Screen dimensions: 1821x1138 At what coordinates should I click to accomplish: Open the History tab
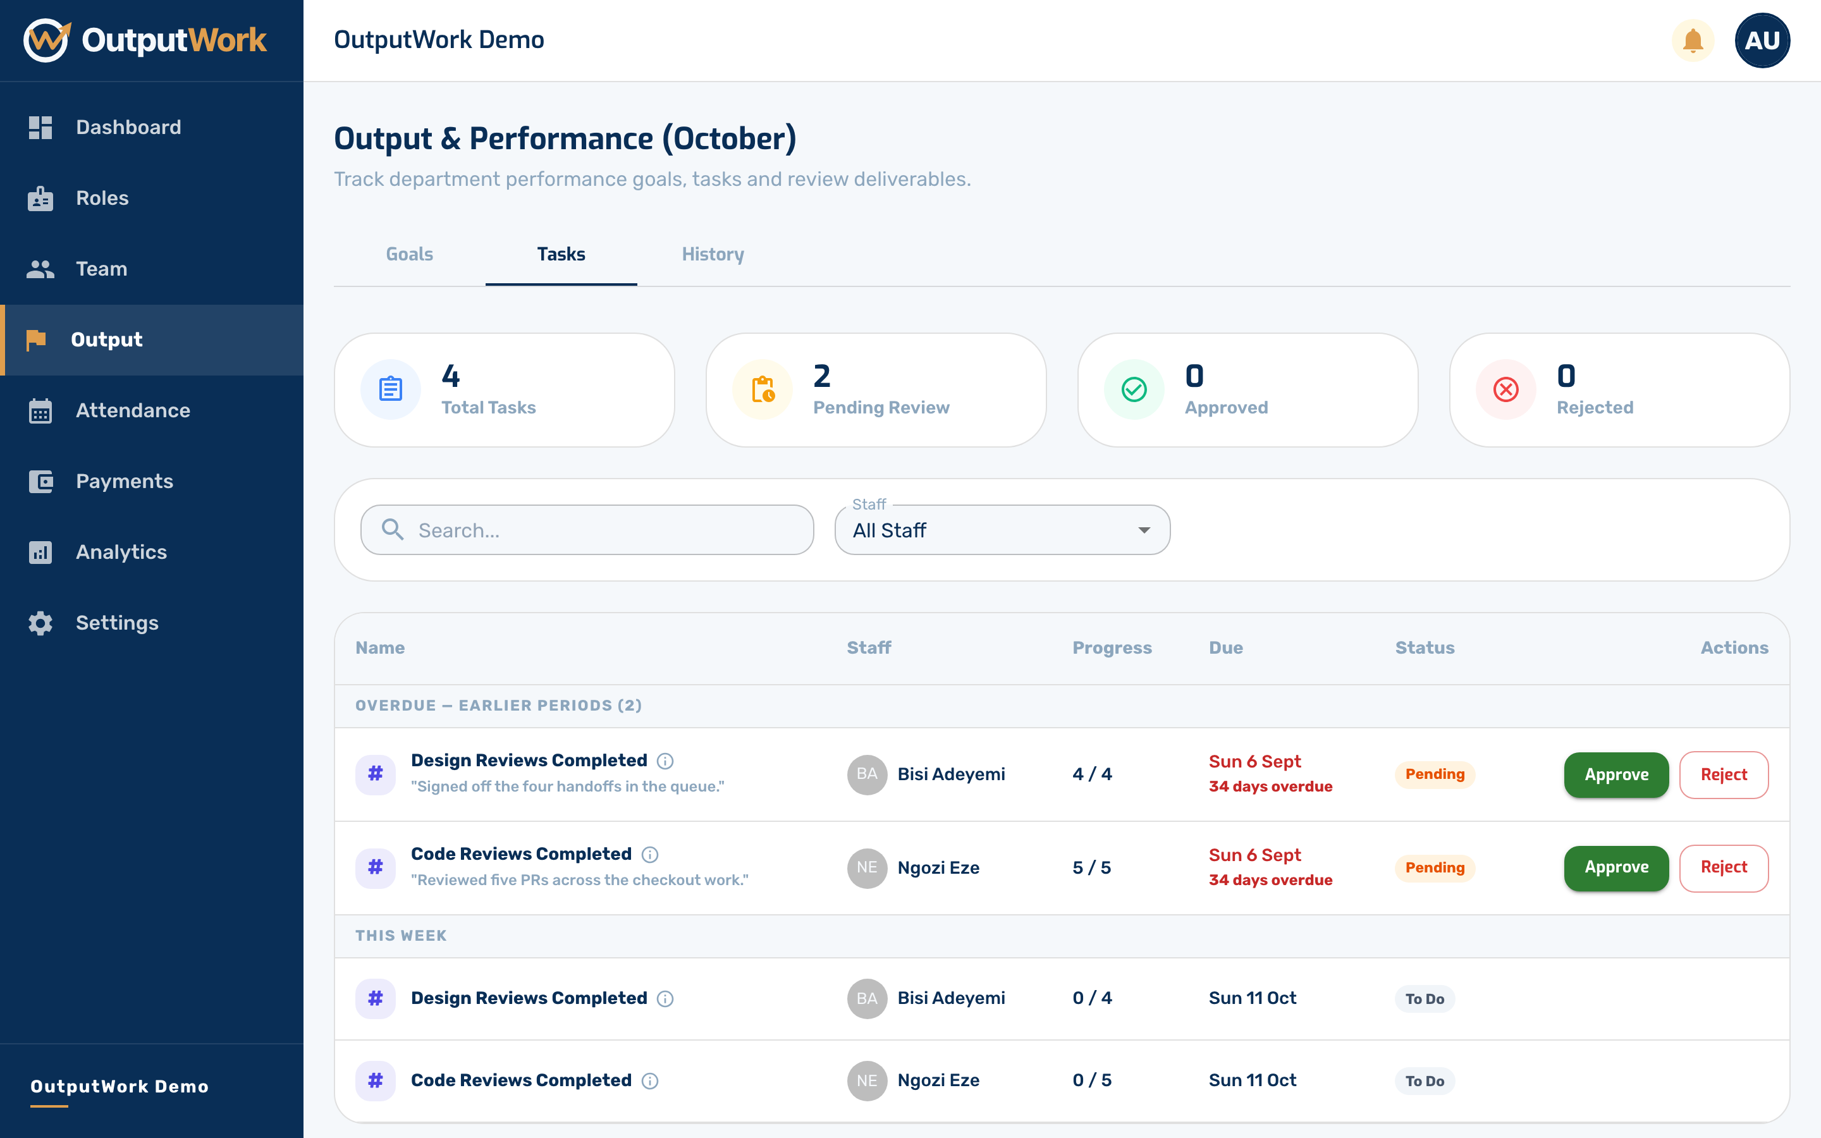click(x=713, y=254)
